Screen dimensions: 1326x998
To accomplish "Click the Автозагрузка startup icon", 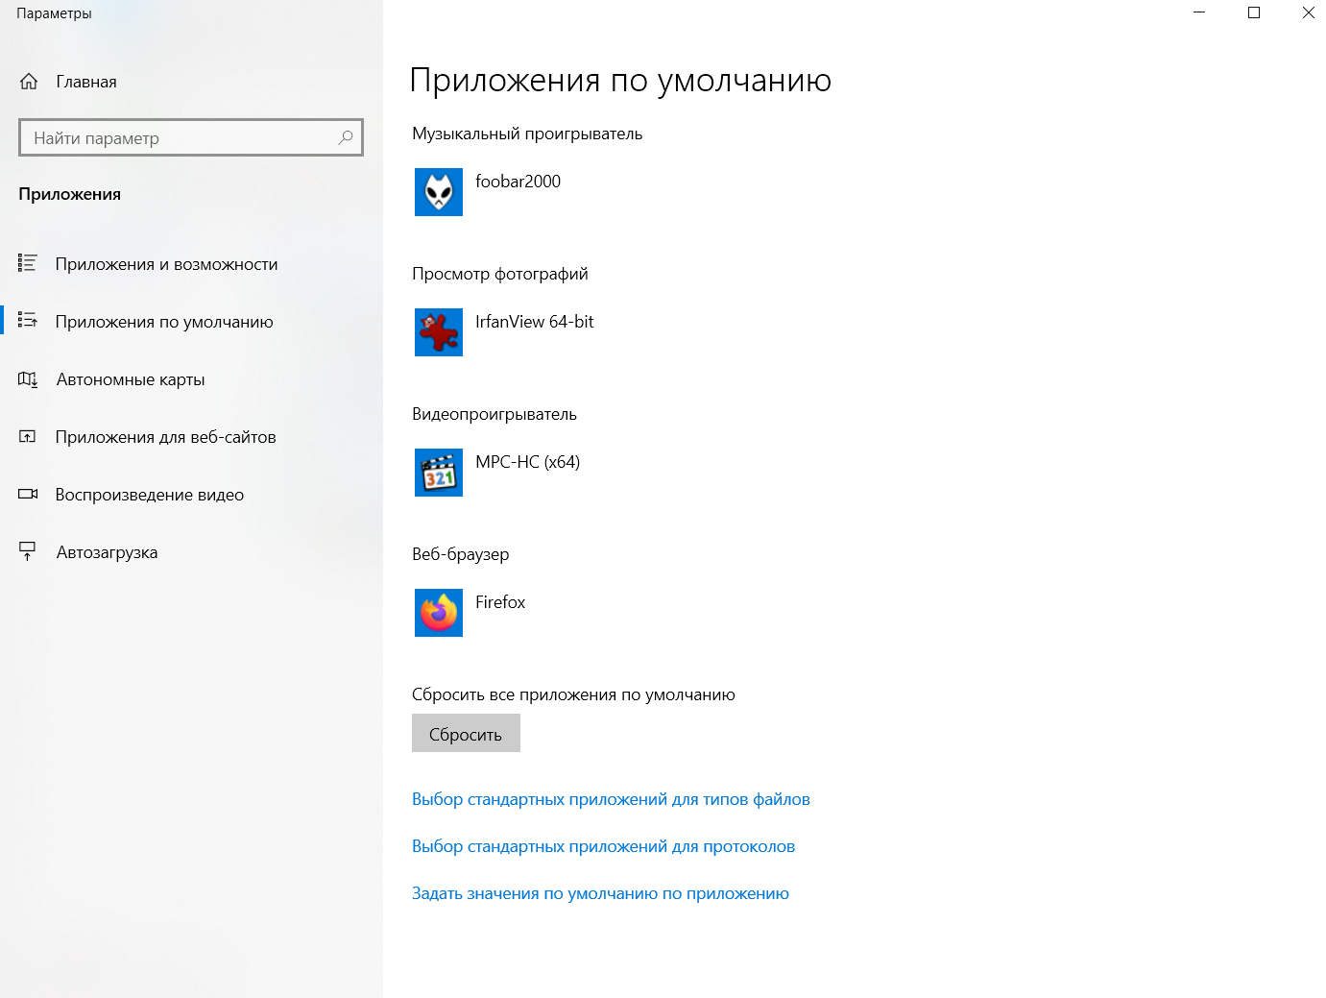I will [28, 552].
